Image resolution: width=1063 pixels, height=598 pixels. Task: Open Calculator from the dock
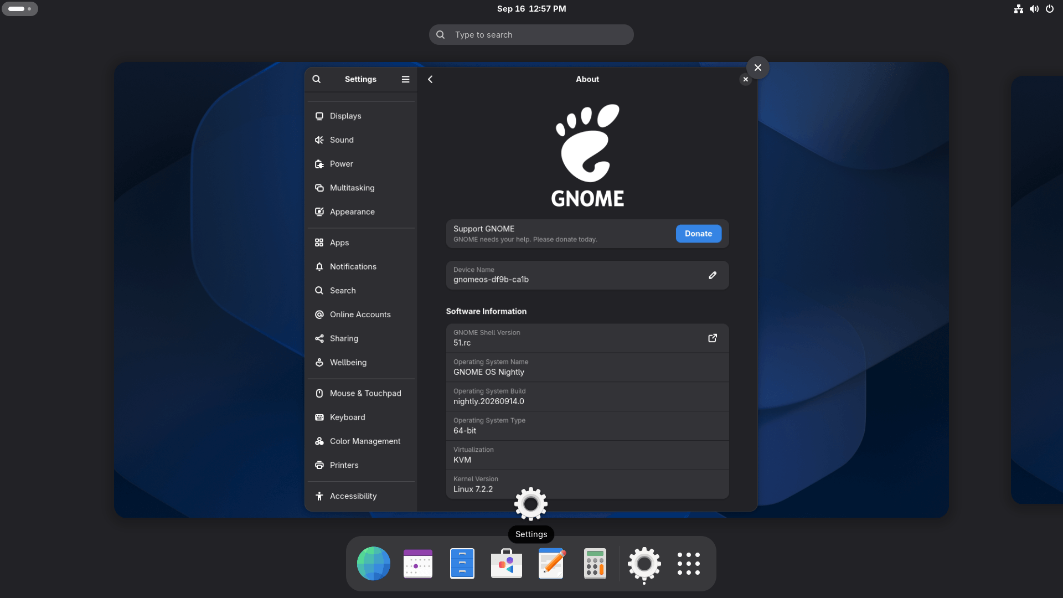[595, 564]
